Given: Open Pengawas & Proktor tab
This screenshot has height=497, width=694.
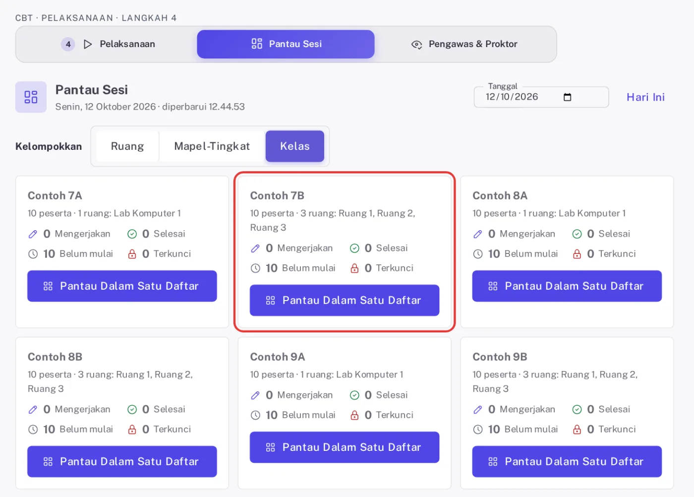Looking at the screenshot, I should (464, 44).
